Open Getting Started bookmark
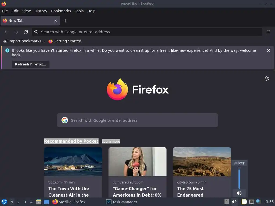275x206 pixels. (65, 41)
